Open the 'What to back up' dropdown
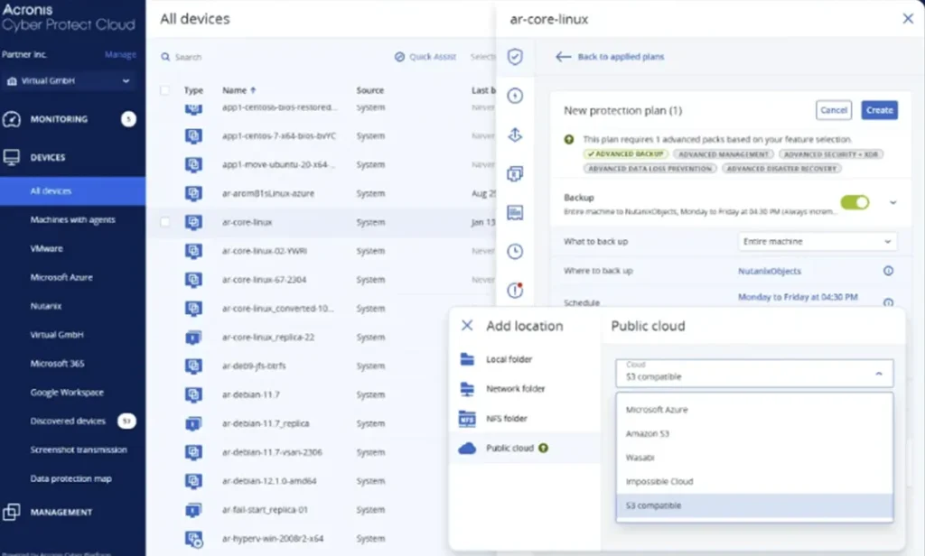The height and width of the screenshot is (556, 925). click(816, 242)
